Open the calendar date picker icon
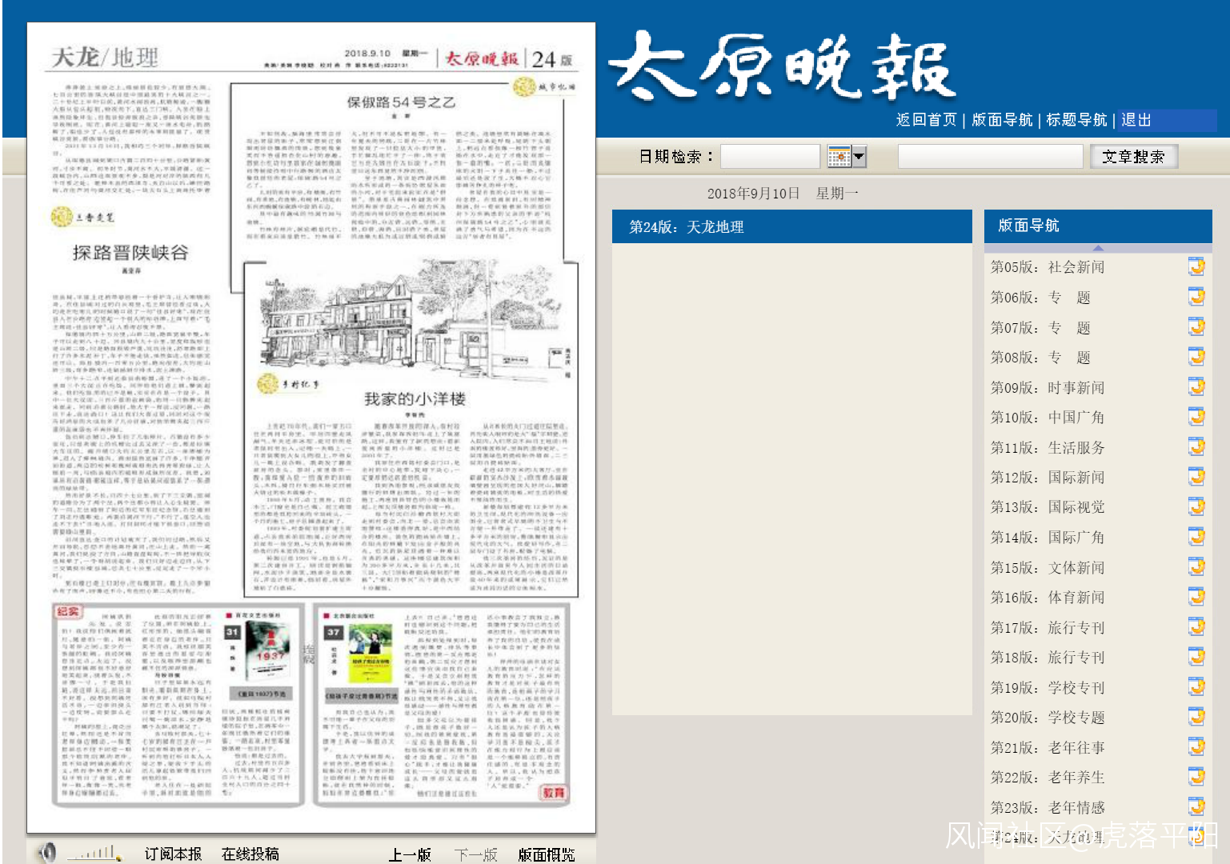The height and width of the screenshot is (864, 1230). point(839,157)
